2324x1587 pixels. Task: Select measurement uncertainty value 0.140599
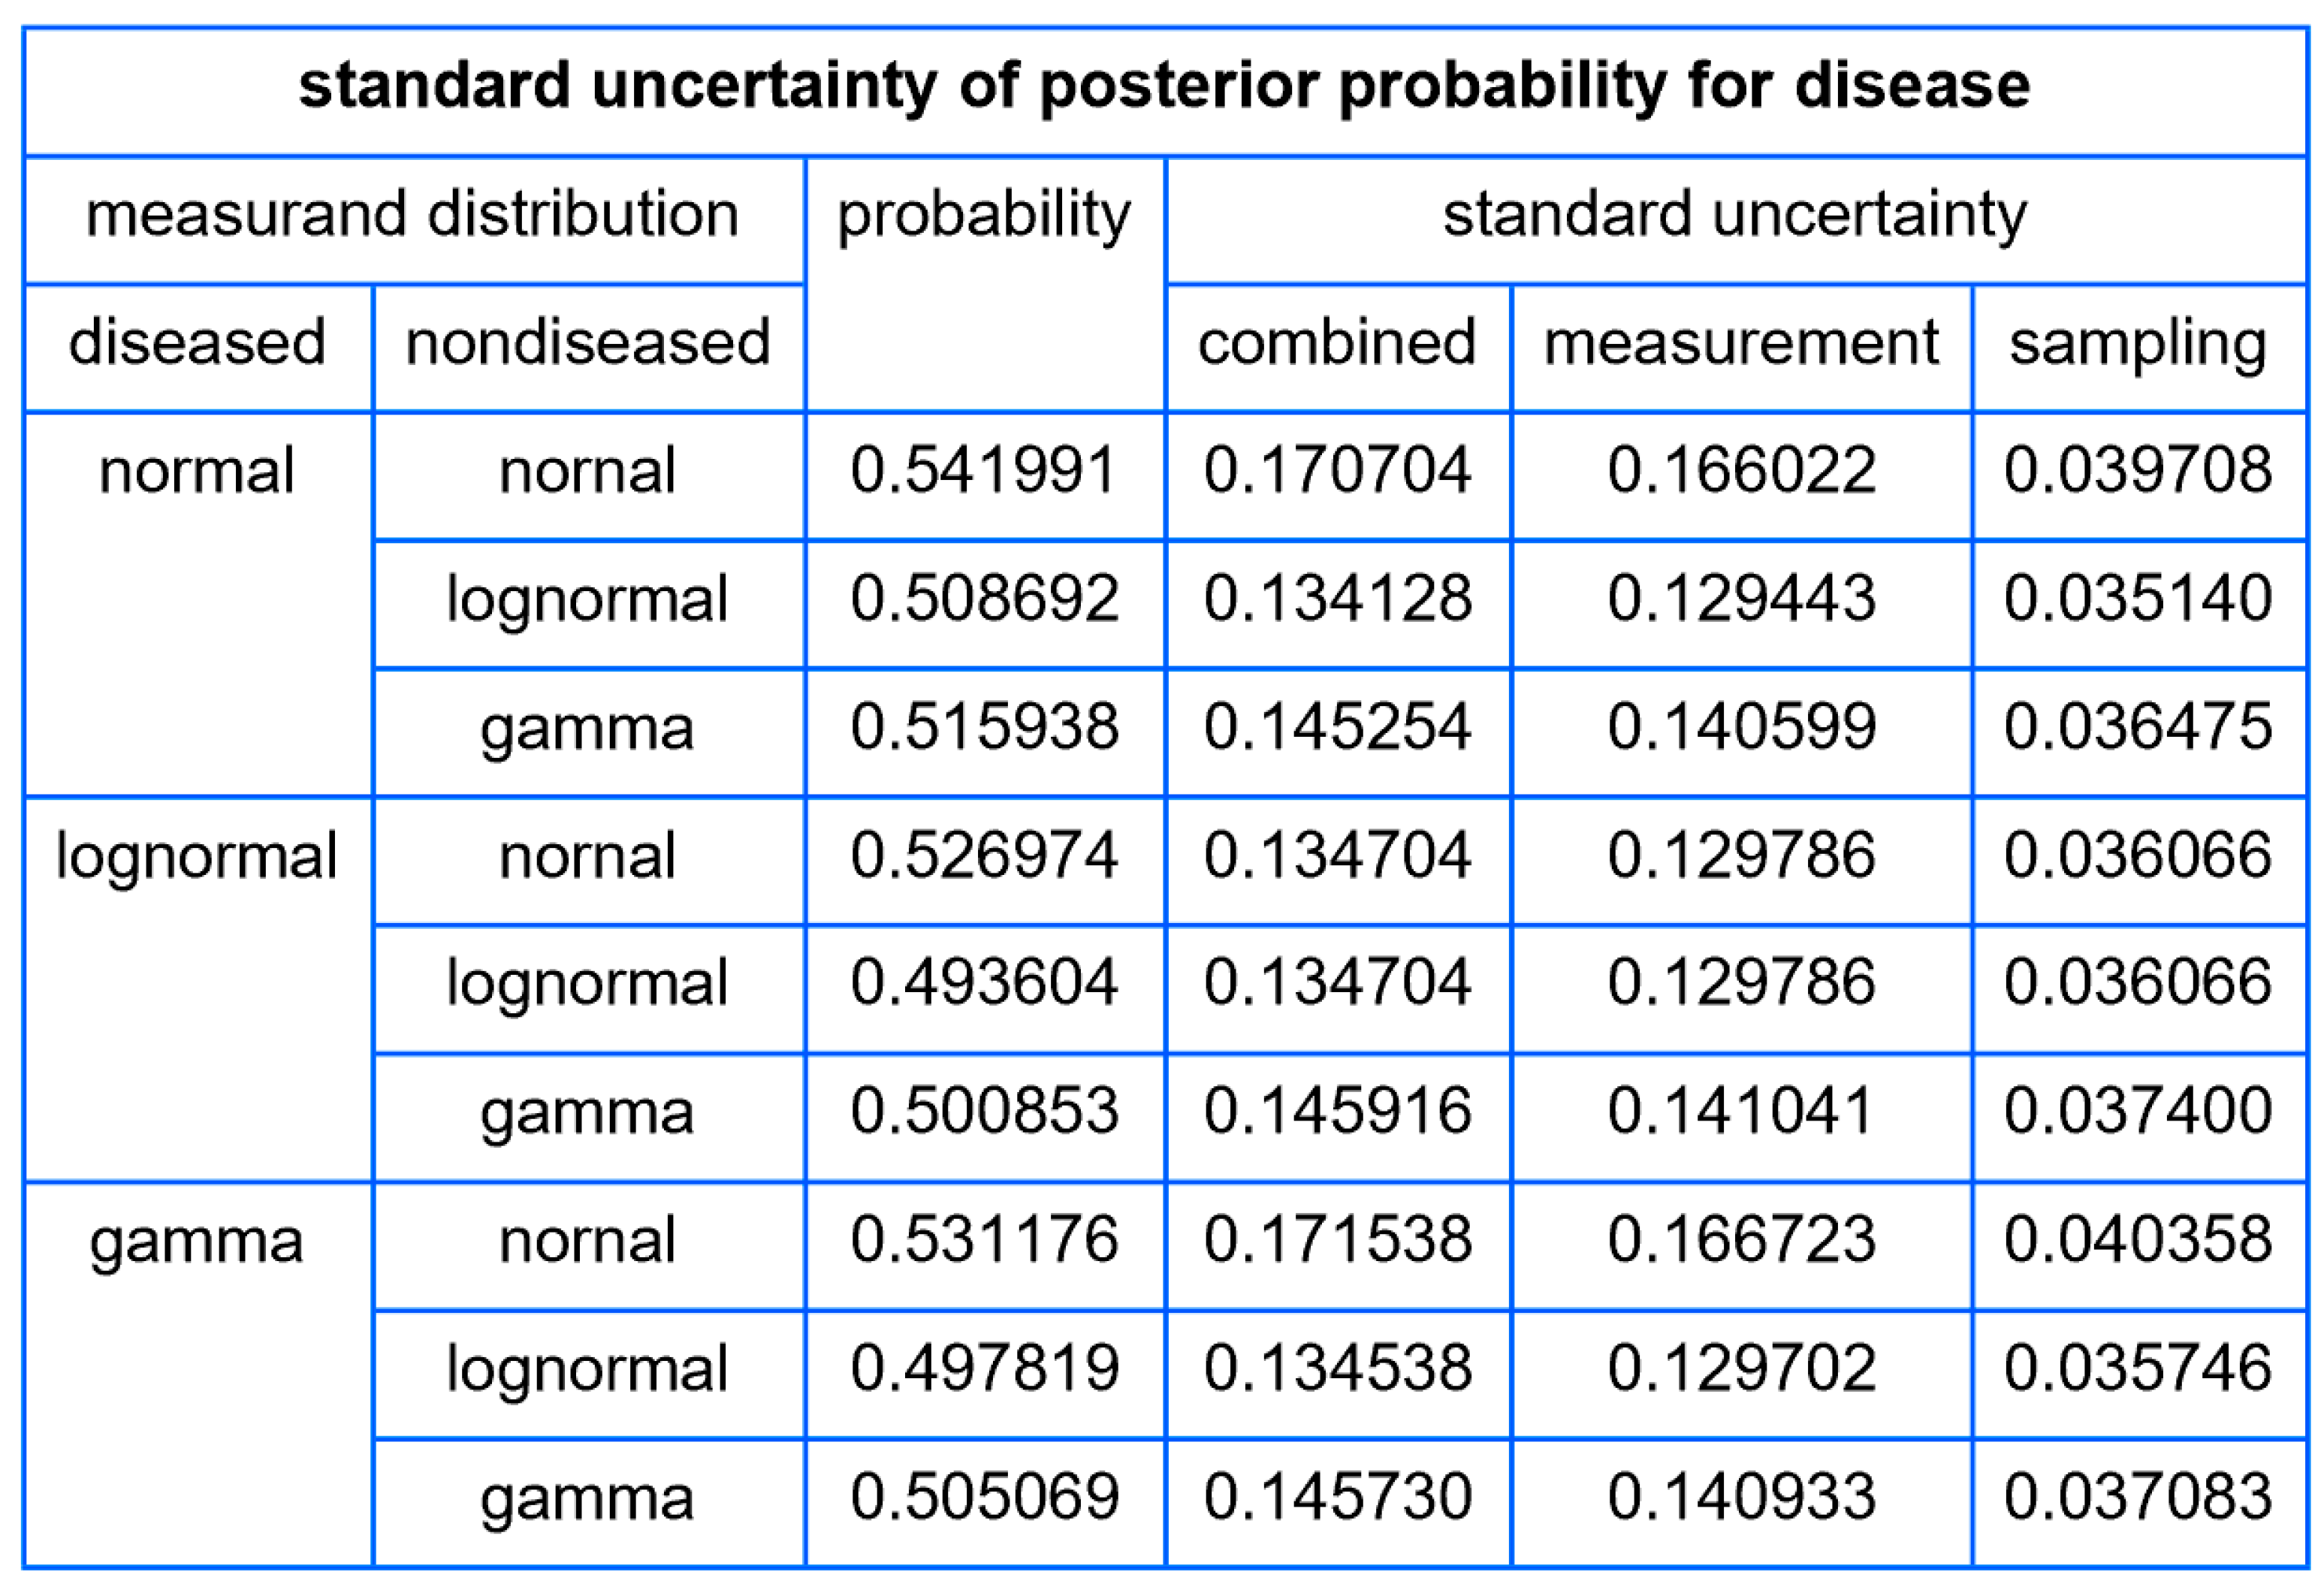1741,727
